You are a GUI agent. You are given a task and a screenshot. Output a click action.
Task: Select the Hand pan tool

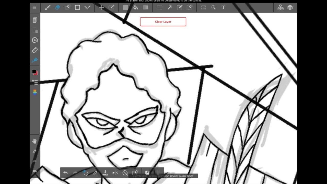(35, 141)
